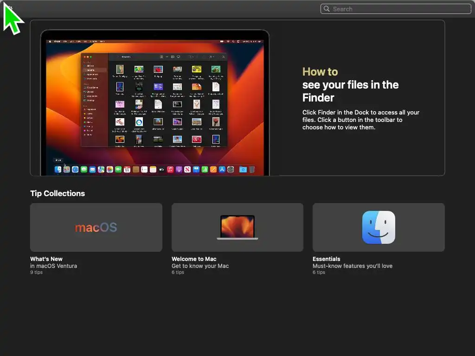
Task: Select the "Essentials" collection title
Action: [326, 259]
